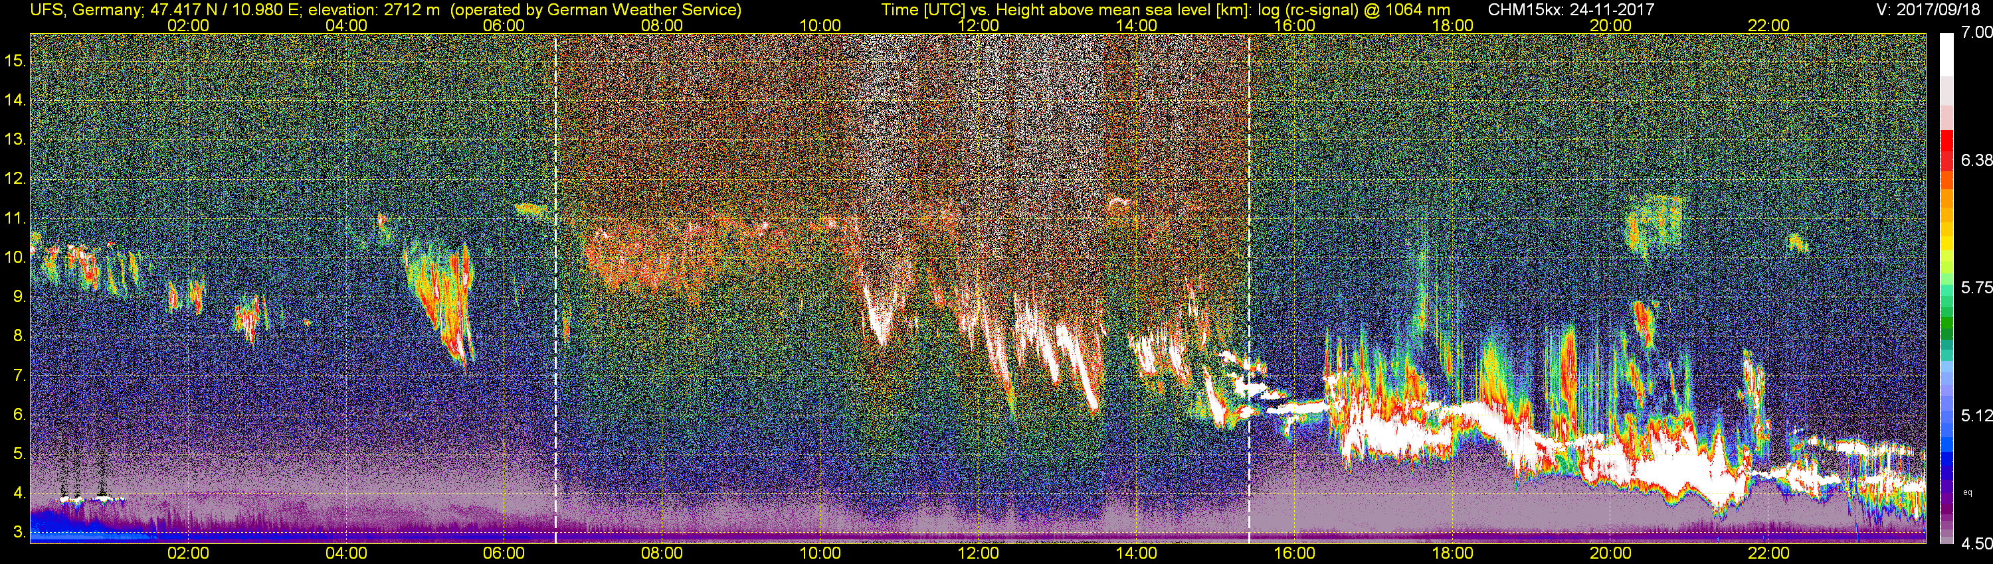Image resolution: width=1993 pixels, height=564 pixels.
Task: Click the '02:00' label on the upper time axis
Action: [x=188, y=25]
